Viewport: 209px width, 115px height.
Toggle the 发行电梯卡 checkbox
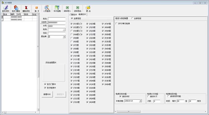pos(45,88)
